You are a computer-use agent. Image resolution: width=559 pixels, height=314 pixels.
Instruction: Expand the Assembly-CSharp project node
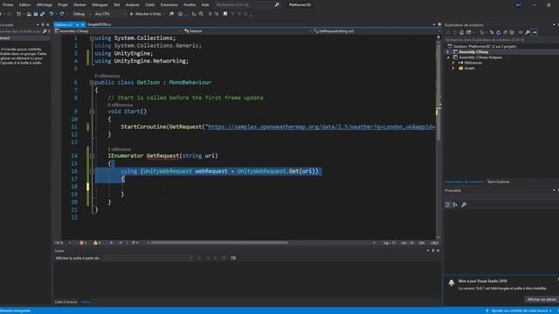pyautogui.click(x=448, y=52)
